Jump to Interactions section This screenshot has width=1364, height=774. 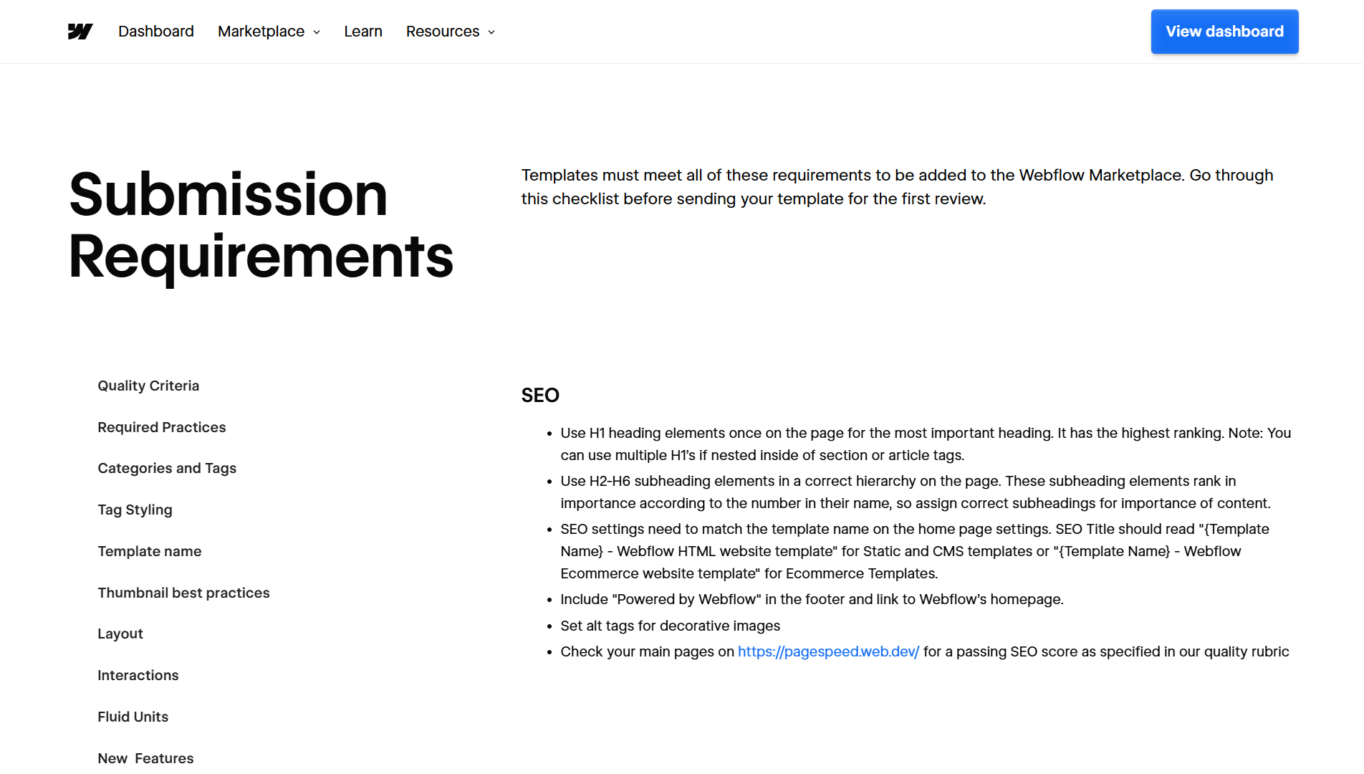click(138, 675)
